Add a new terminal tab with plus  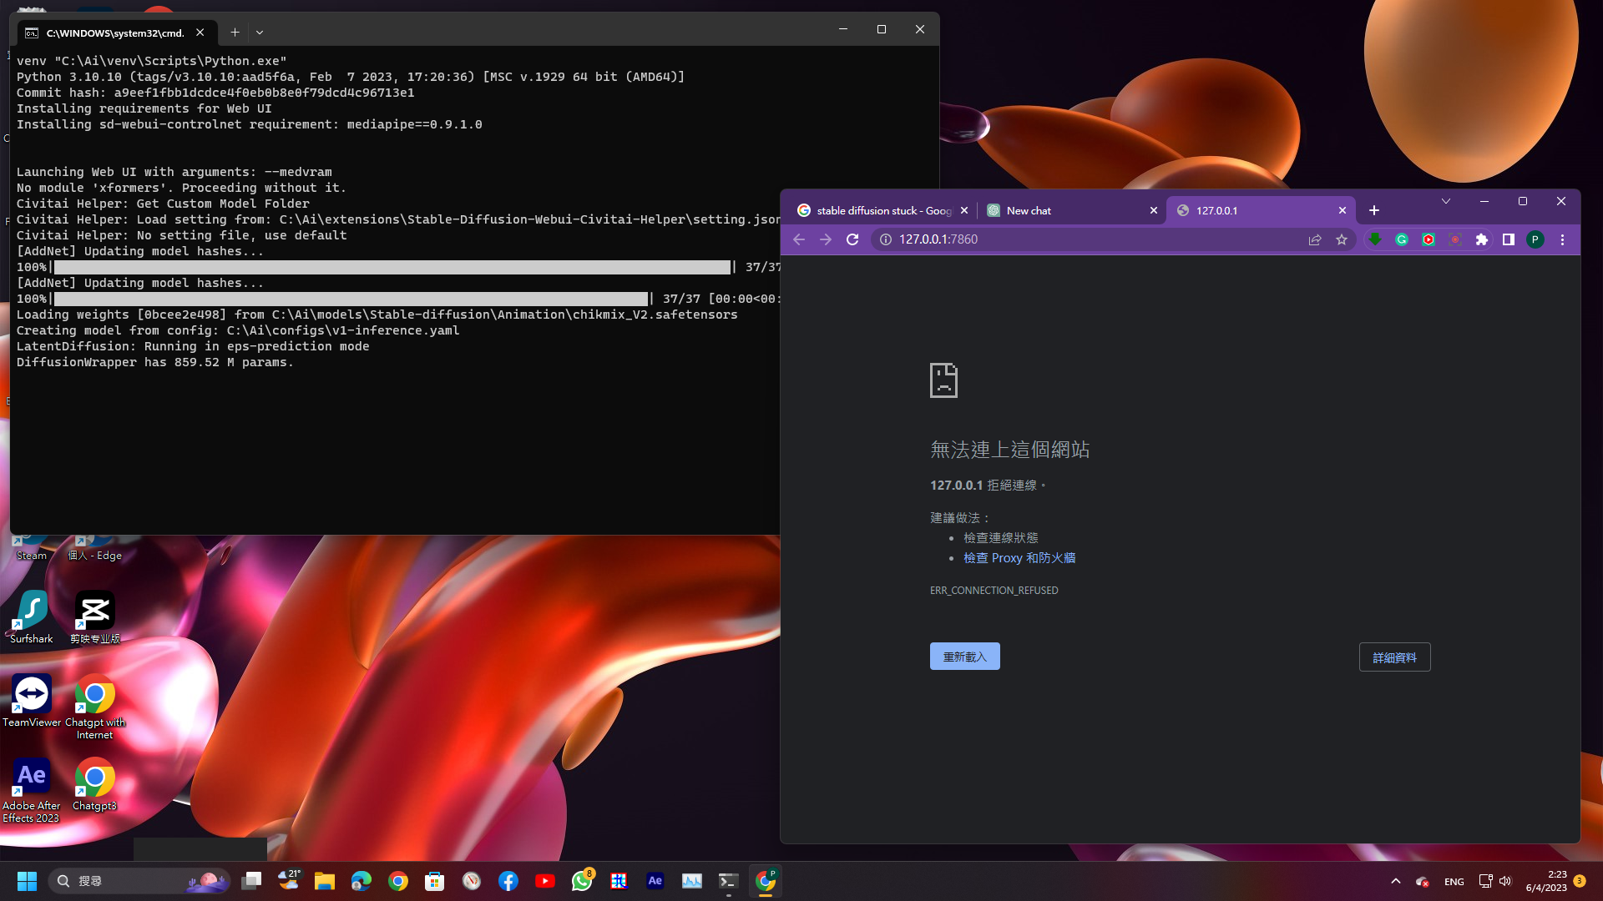pos(235,33)
